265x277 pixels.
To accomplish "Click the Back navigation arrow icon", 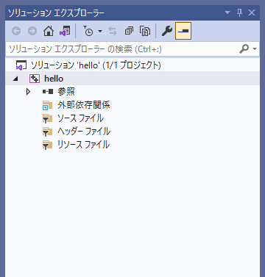I will (x=16, y=31).
